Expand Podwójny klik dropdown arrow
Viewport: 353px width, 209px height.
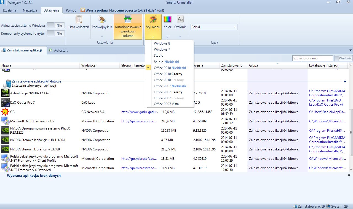102,37
